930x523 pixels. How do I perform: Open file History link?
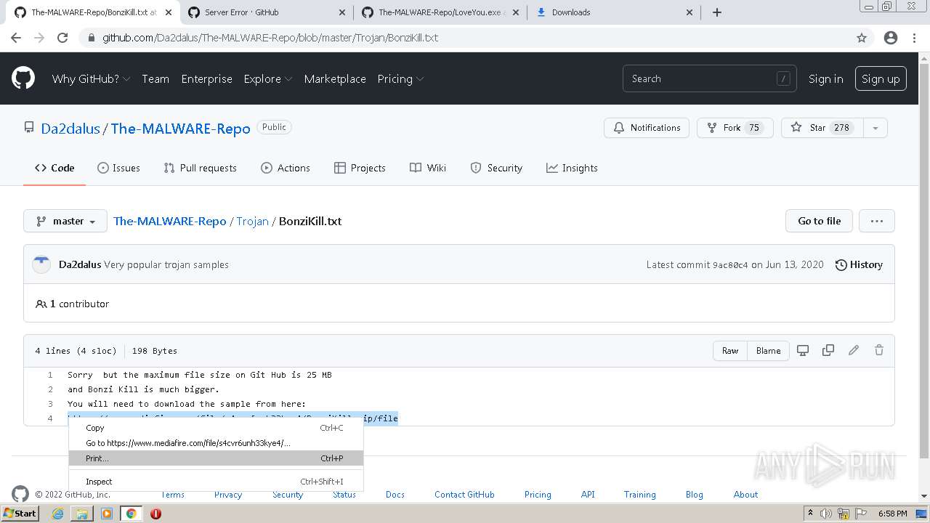859,264
